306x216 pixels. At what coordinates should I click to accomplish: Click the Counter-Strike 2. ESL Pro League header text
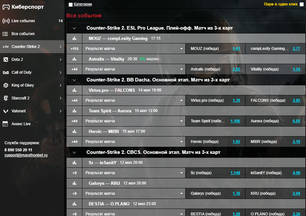click(160, 28)
